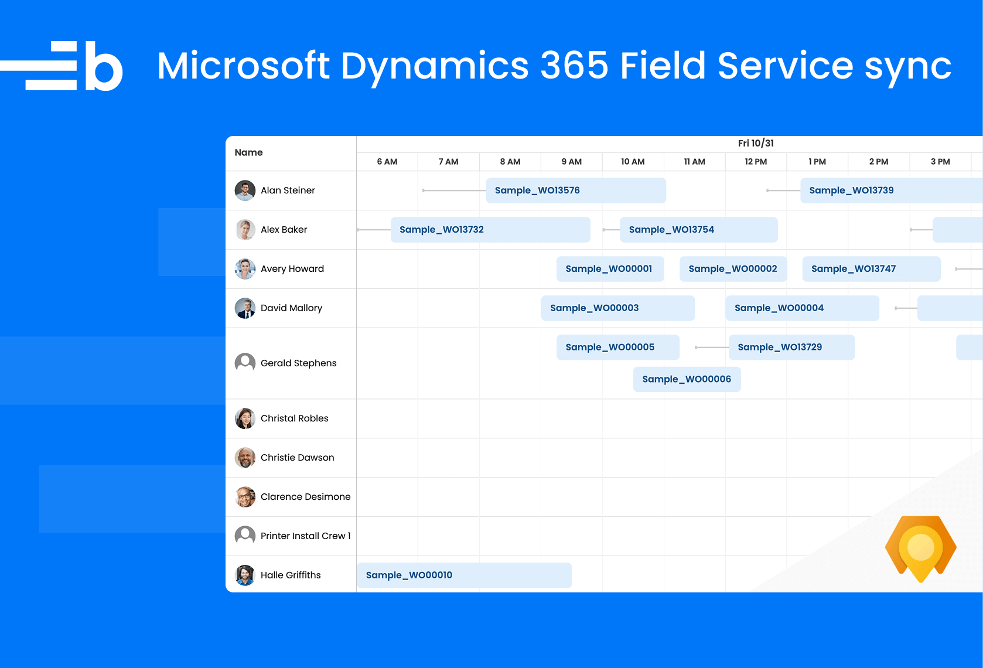The width and height of the screenshot is (983, 668).
Task: Select Alan Steiner's profile avatar
Action: [x=245, y=190]
